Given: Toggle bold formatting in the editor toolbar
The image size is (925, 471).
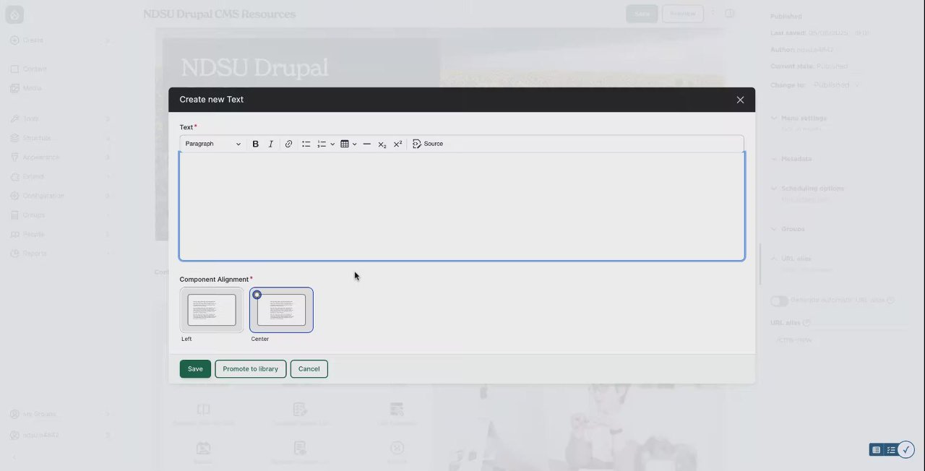Looking at the screenshot, I should (x=255, y=144).
